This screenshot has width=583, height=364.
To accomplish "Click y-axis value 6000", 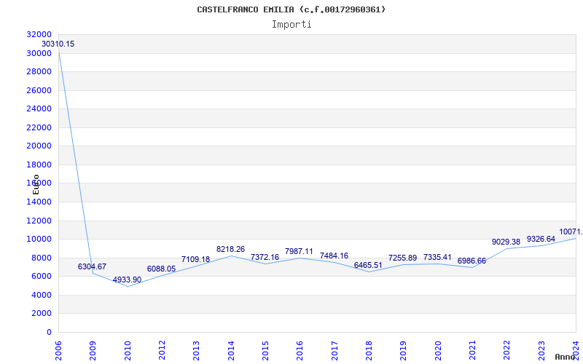I will [42, 277].
